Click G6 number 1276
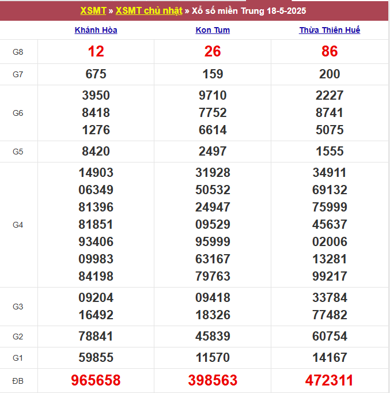This screenshot has height=393, width=390. (96, 130)
